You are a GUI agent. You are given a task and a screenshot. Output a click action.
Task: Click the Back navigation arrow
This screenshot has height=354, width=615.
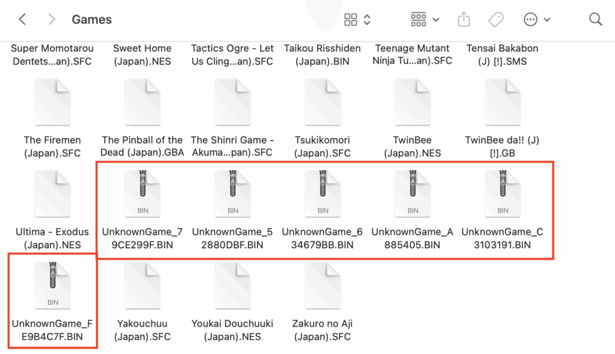tap(22, 19)
